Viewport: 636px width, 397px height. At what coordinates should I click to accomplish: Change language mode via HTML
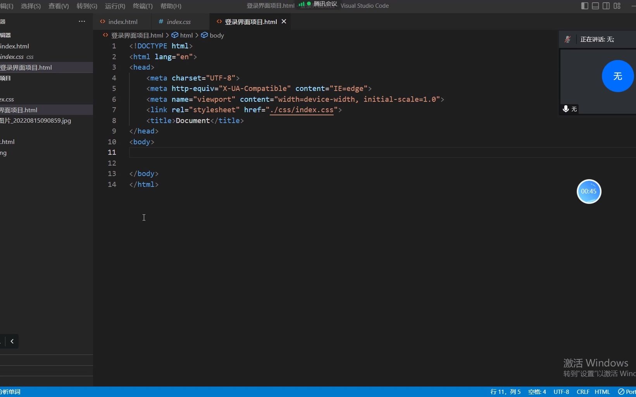(602, 392)
